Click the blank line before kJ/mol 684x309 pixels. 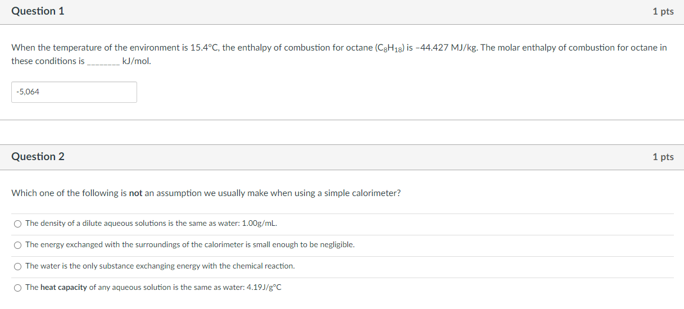pyautogui.click(x=102, y=61)
